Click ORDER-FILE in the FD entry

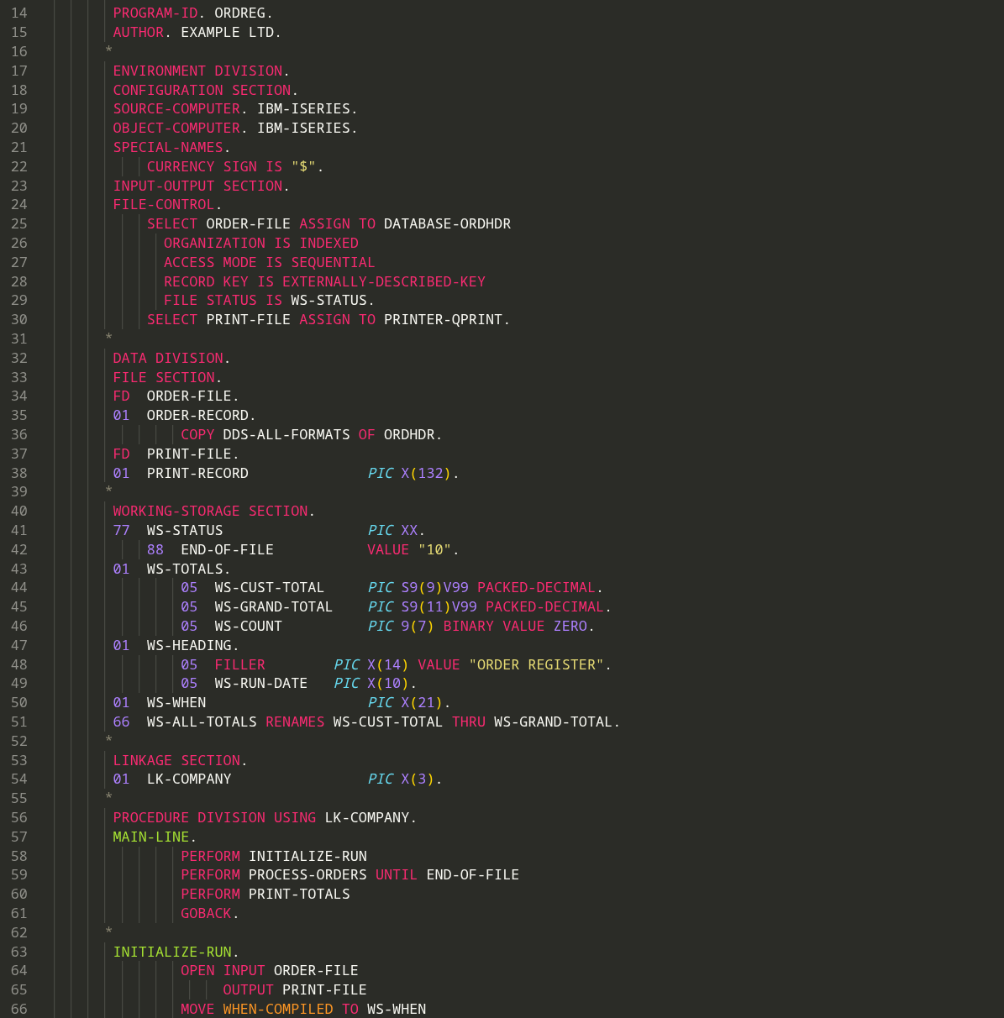coord(189,396)
